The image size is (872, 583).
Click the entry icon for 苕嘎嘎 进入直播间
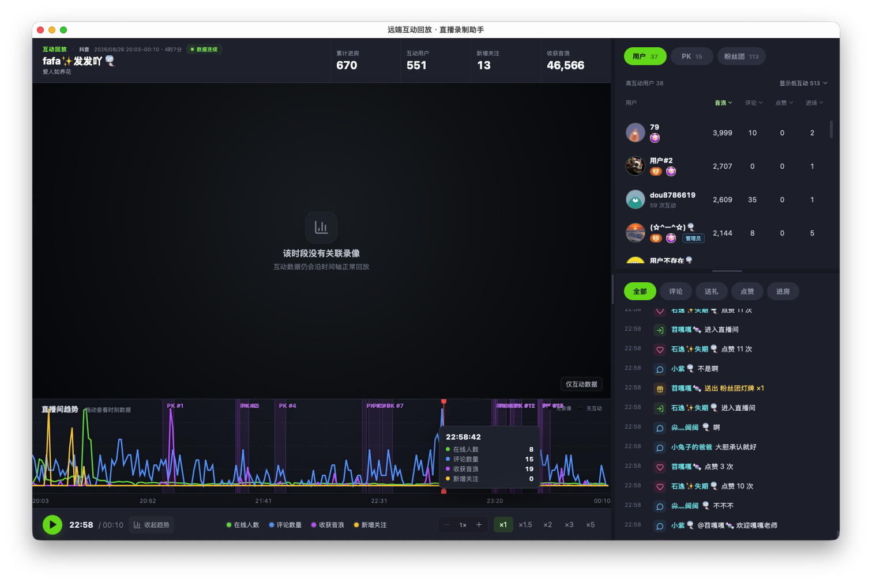pos(660,330)
